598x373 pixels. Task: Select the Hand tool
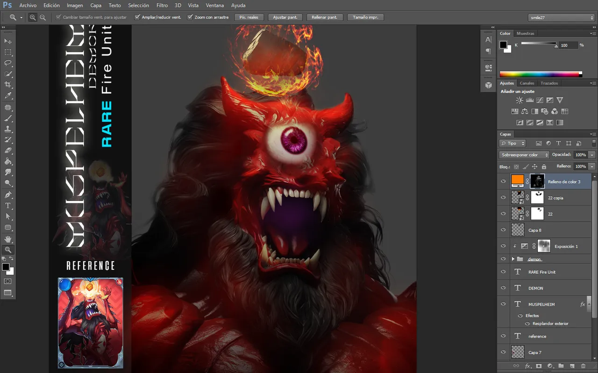point(8,239)
